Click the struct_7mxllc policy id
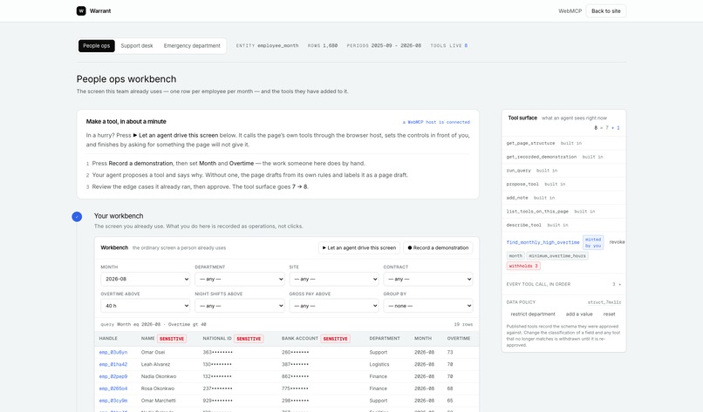Viewport: 703px width, 412px height. coord(604,302)
